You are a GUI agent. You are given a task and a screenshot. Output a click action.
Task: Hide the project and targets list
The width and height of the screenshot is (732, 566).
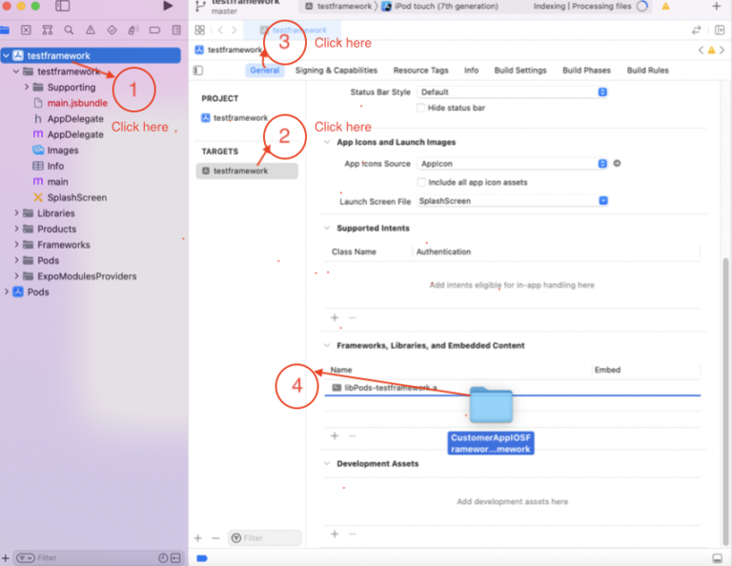click(x=198, y=71)
